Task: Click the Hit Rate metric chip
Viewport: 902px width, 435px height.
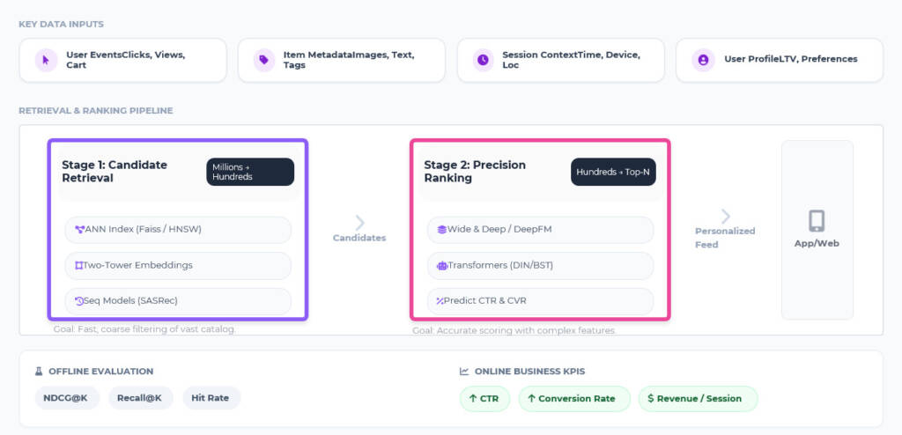Action: coord(211,398)
